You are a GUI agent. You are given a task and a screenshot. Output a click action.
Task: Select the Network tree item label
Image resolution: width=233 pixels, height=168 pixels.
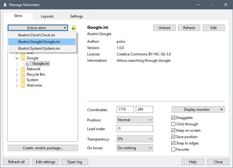(34, 69)
